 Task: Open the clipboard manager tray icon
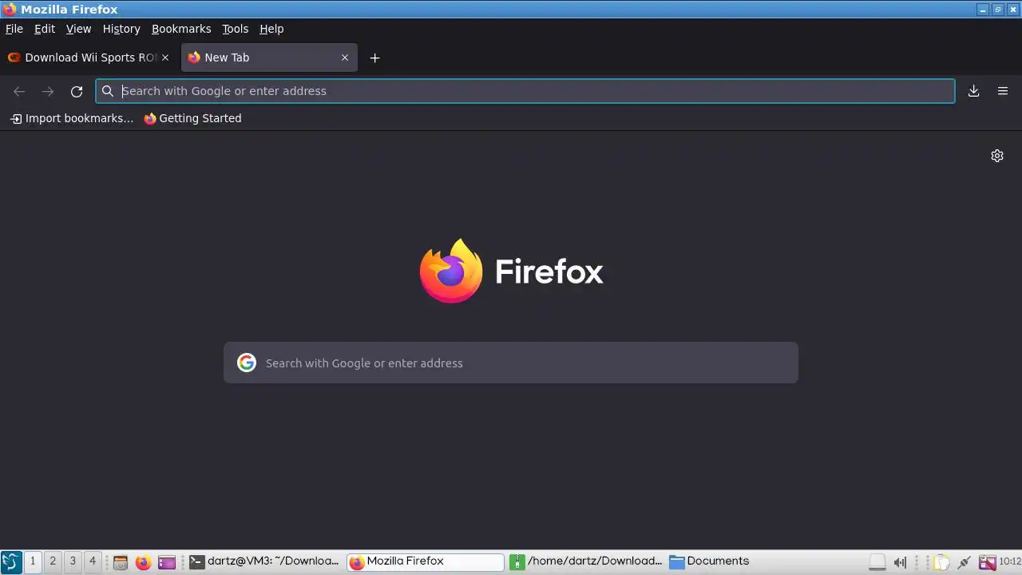click(941, 562)
